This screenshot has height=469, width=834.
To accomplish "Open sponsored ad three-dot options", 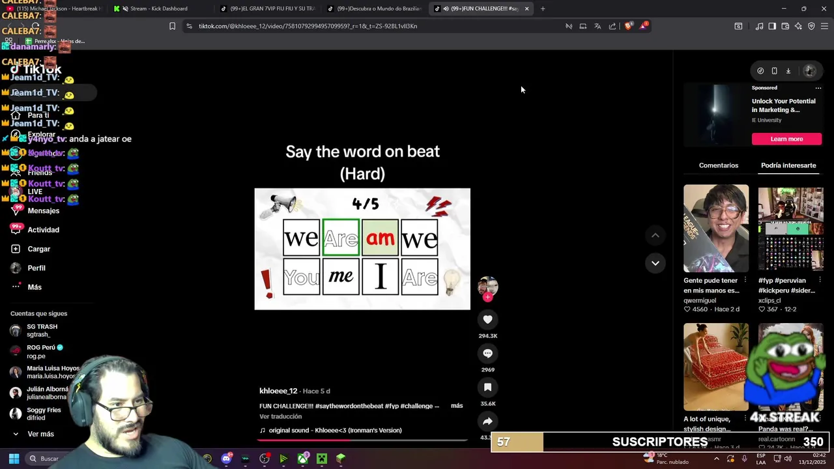I will tap(818, 88).
